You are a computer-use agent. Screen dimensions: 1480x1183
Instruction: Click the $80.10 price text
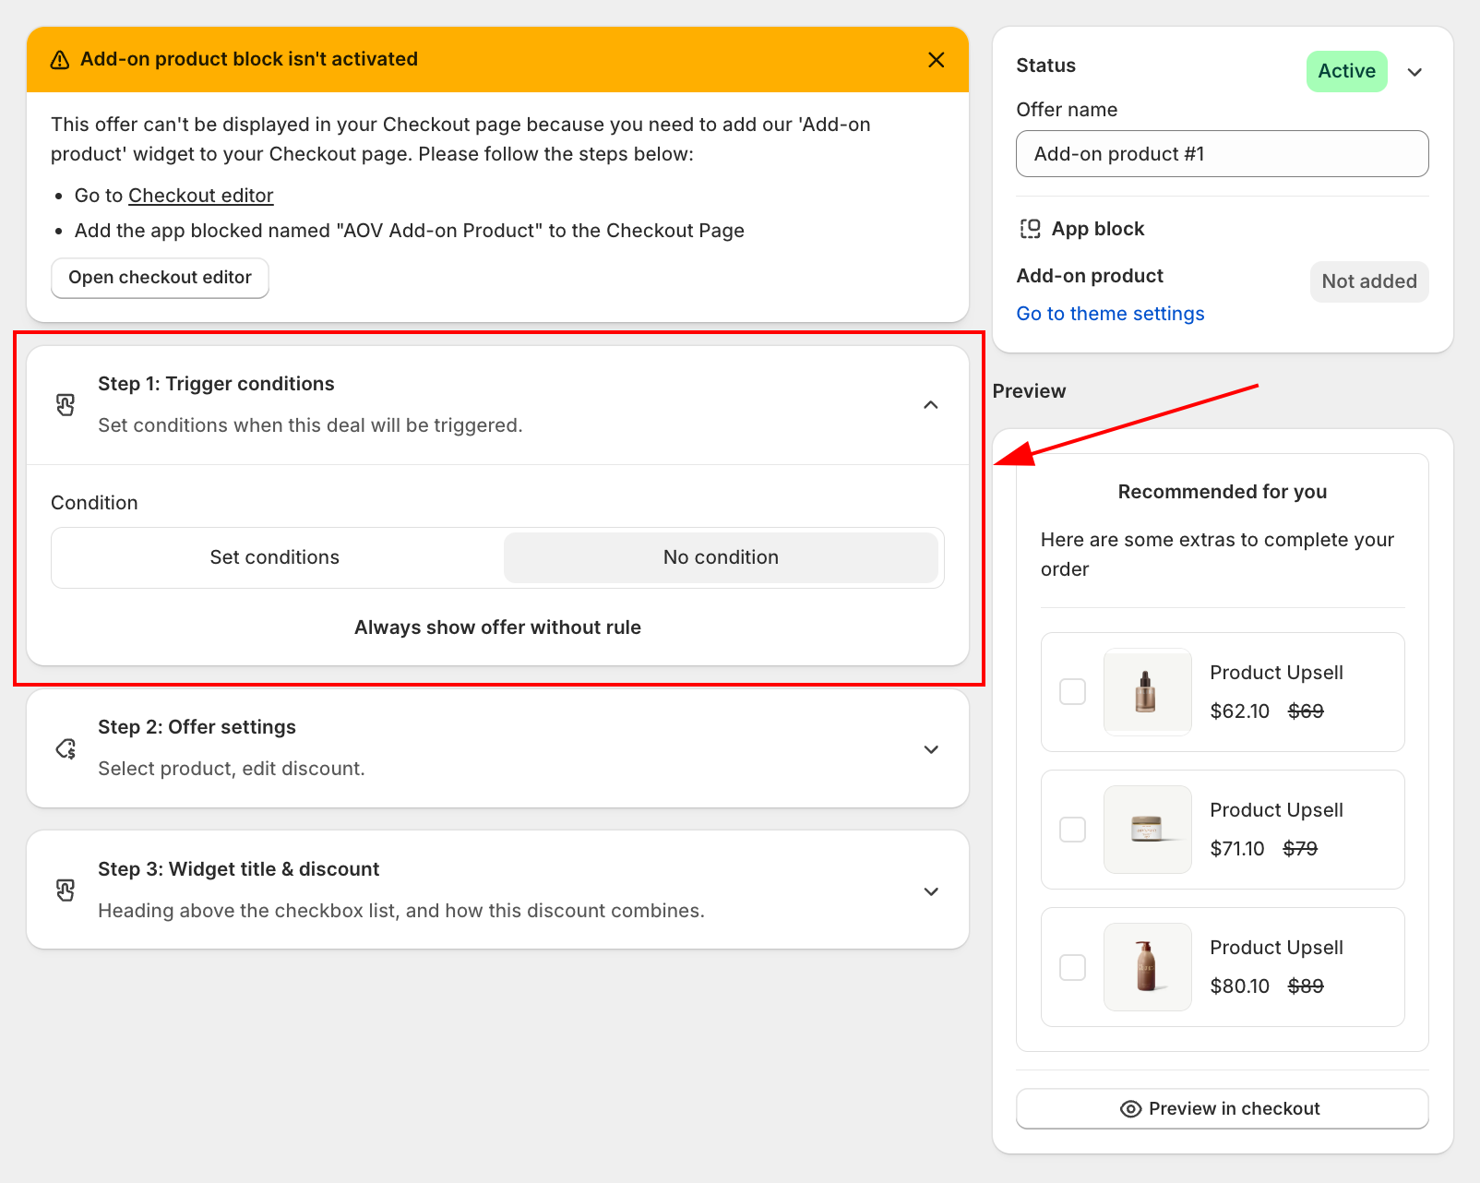coord(1240,986)
